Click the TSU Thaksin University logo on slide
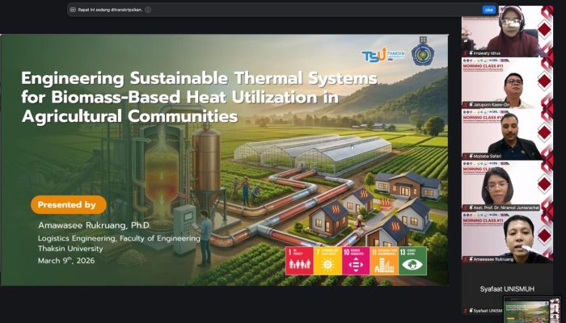Viewport: 566px width, 323px height. (x=382, y=55)
